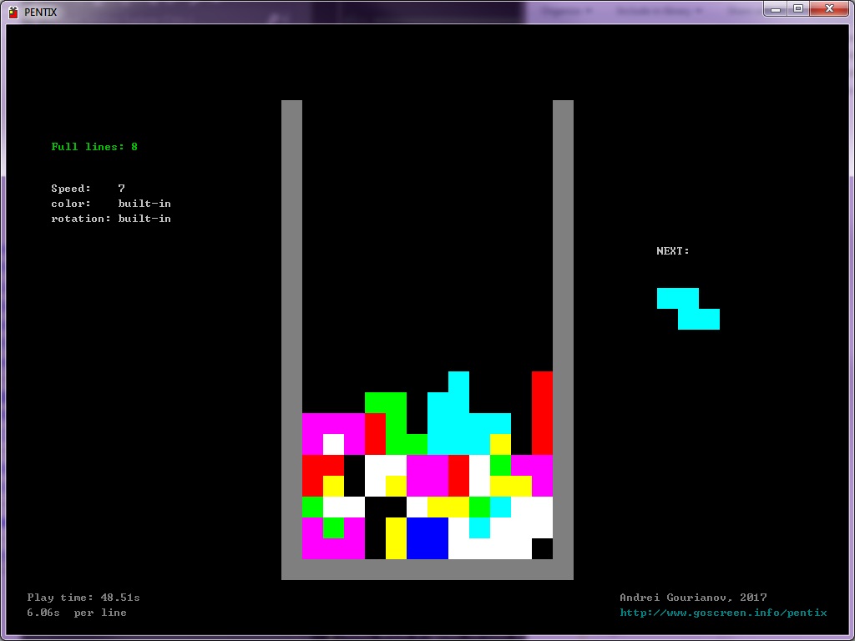Maximize the PENTIX window
Viewport: 855px width, 641px height.
coord(798,8)
